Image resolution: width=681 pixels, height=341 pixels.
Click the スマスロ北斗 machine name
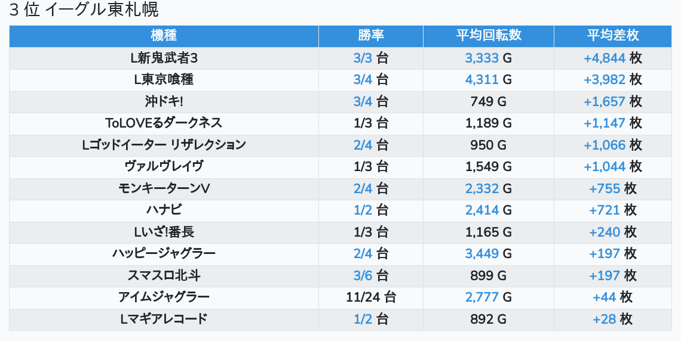tap(164, 275)
